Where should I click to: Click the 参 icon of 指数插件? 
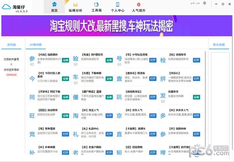[x=32, y=59]
